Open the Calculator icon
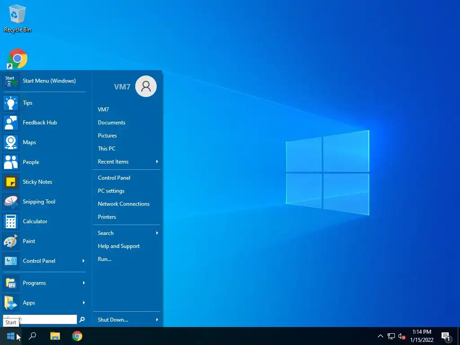The width and height of the screenshot is (460, 345). (11, 221)
